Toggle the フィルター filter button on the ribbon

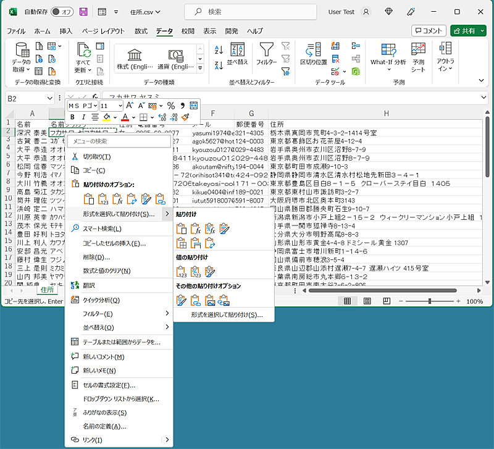click(x=266, y=54)
